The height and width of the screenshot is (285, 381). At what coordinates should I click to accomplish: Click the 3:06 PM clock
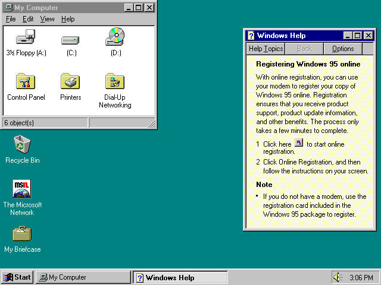(361, 277)
